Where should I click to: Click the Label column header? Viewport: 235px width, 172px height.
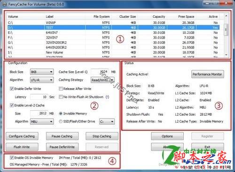[64, 16]
